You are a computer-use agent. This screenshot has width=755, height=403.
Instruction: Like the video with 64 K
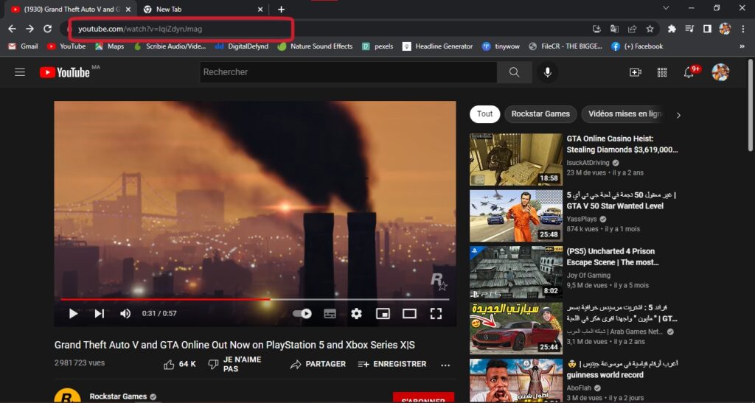click(179, 364)
